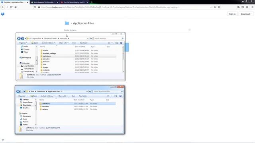Viewport: 255px width, 143px height.
Task: Click the Downloads breadcrumb in the Application Files address bar
Action: click(x=41, y=91)
